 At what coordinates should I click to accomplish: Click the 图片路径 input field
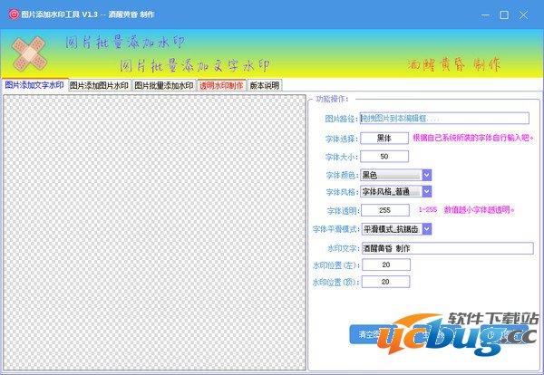pyautogui.click(x=443, y=118)
